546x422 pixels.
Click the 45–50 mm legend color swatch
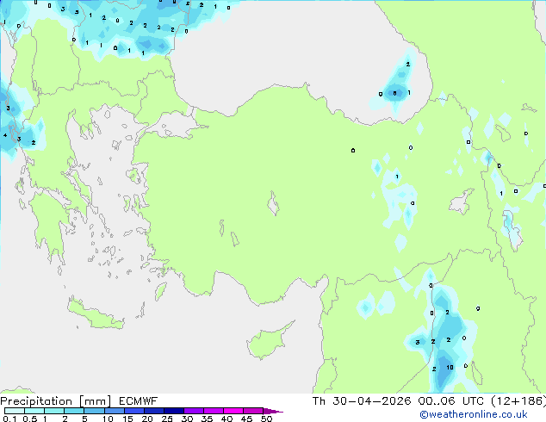click(253, 411)
